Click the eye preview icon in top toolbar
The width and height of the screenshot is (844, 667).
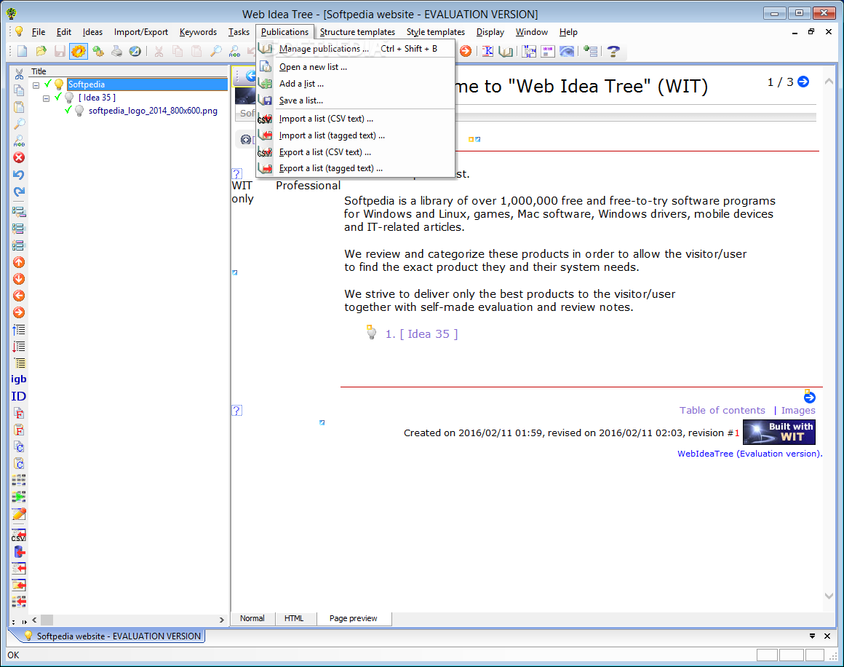click(x=567, y=51)
